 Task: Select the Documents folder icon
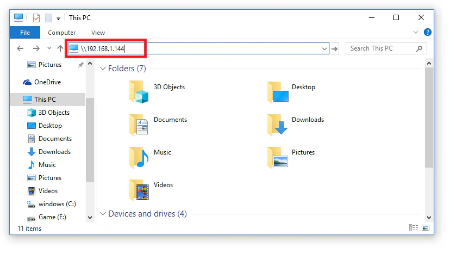click(139, 125)
